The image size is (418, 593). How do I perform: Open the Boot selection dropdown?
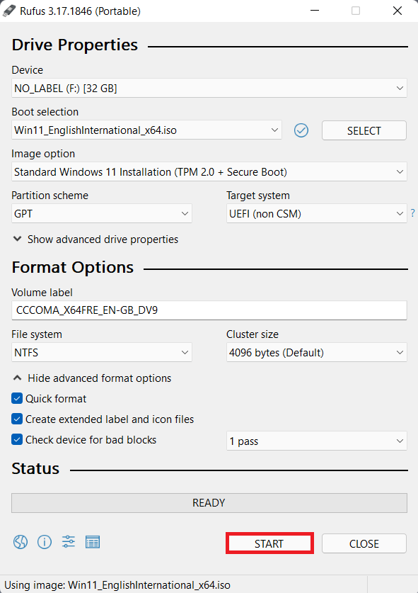(146, 130)
